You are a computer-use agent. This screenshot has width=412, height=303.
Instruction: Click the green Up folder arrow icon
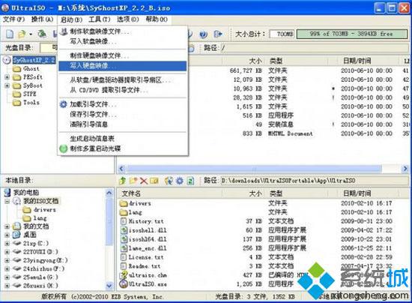(x=122, y=181)
